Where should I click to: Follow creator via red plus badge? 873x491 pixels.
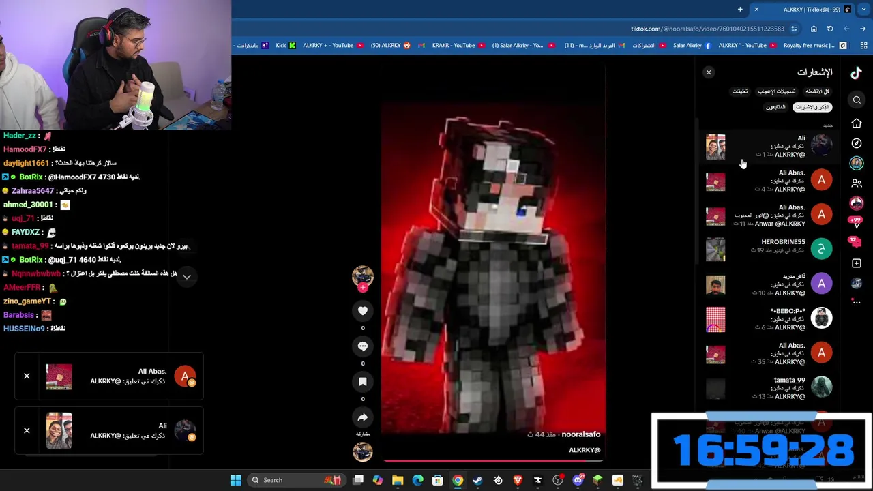point(363,288)
